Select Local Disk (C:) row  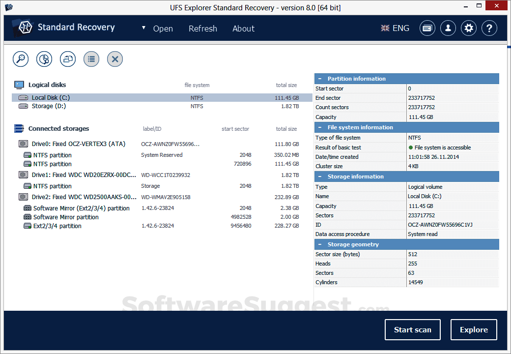[162, 97]
